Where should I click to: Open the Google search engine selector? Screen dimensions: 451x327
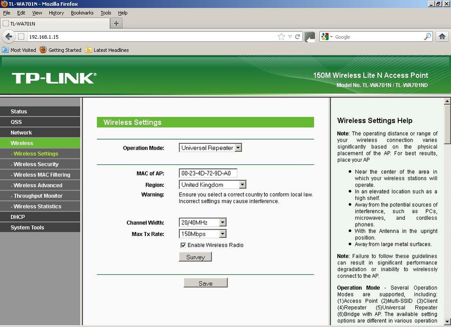[327, 37]
